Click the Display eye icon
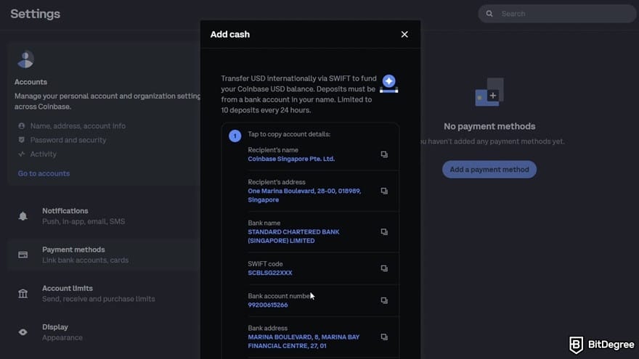Image resolution: width=639 pixels, height=359 pixels. click(x=23, y=332)
